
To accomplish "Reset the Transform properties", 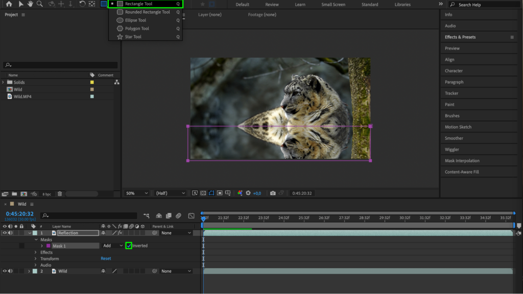I will pyautogui.click(x=106, y=258).
